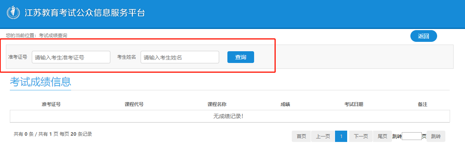Go to 尾页 in pagination
The width and height of the screenshot is (465, 149).
pos(382,136)
